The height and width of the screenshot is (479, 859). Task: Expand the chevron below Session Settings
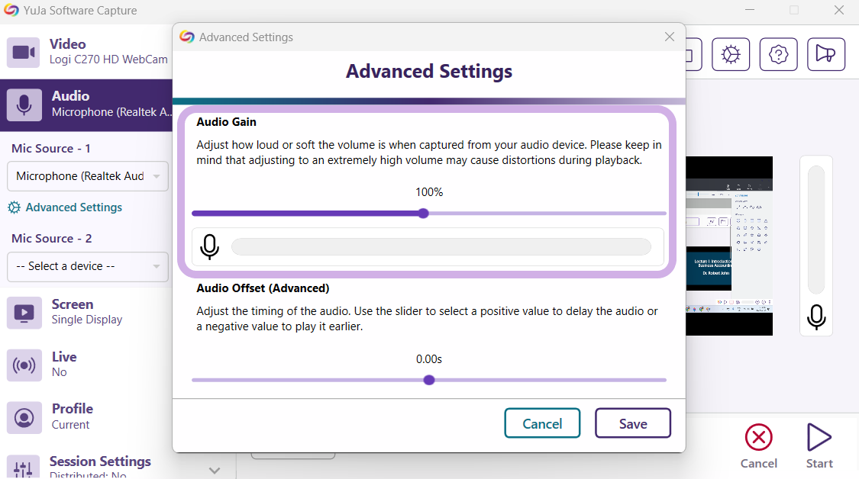[x=215, y=470]
